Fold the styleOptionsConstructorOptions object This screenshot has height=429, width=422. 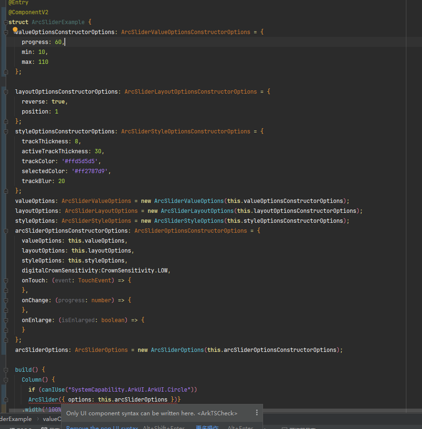(x=6, y=131)
